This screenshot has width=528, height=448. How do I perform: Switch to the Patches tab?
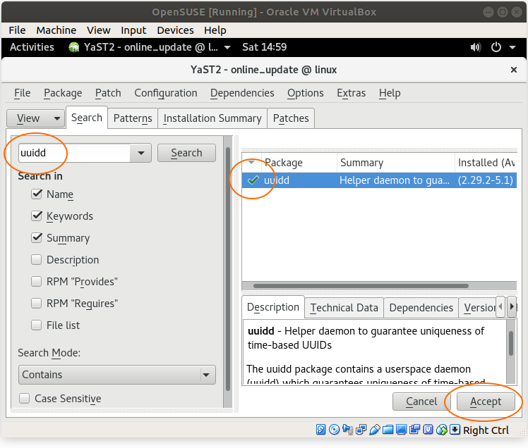pyautogui.click(x=291, y=118)
